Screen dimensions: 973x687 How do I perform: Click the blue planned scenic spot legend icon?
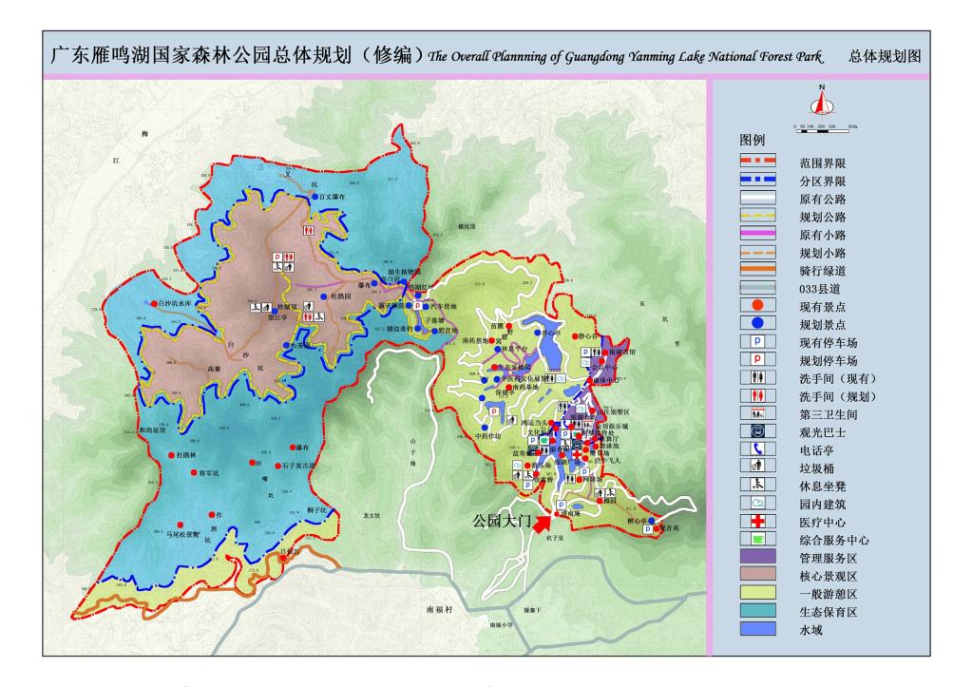pyautogui.click(x=757, y=324)
